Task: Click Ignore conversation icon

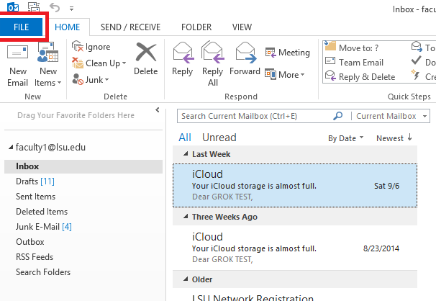Action: (77, 47)
